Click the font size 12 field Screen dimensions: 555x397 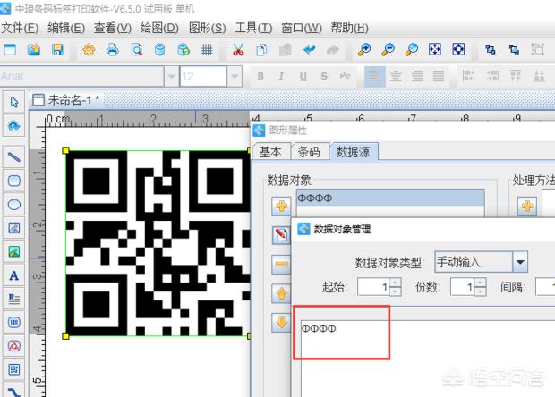[x=203, y=76]
